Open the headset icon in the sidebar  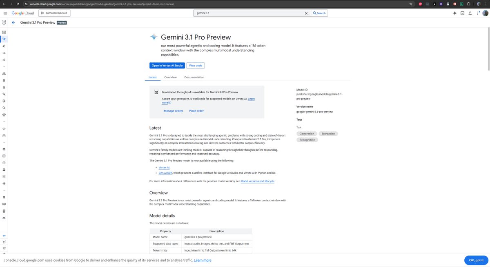4,211
